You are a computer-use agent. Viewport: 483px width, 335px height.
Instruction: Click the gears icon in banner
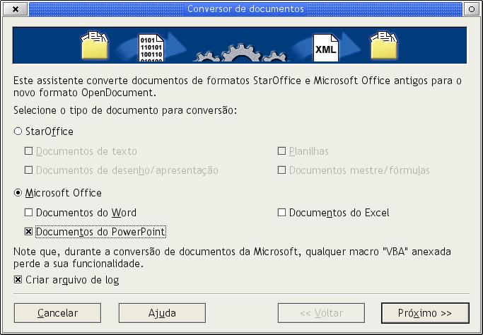(242, 53)
